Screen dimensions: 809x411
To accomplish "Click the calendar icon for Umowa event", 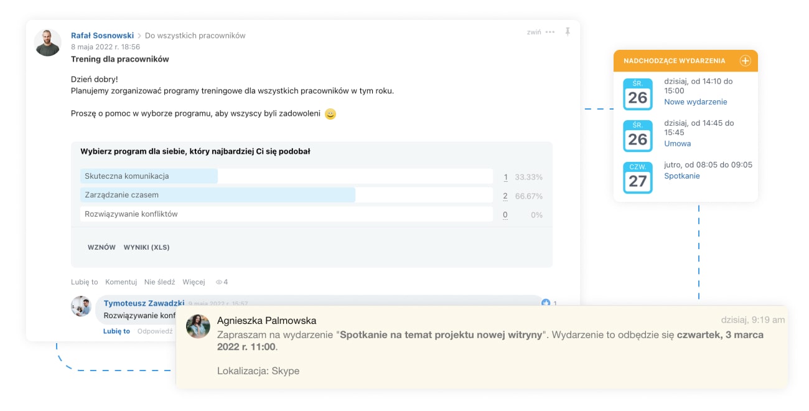I will pyautogui.click(x=637, y=136).
